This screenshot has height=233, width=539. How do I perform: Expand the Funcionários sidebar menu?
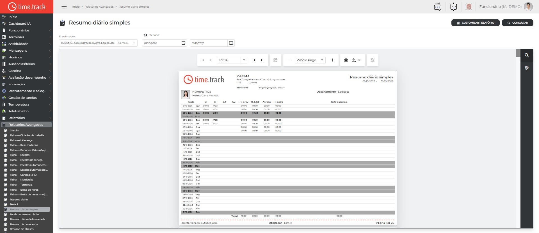coord(27,30)
